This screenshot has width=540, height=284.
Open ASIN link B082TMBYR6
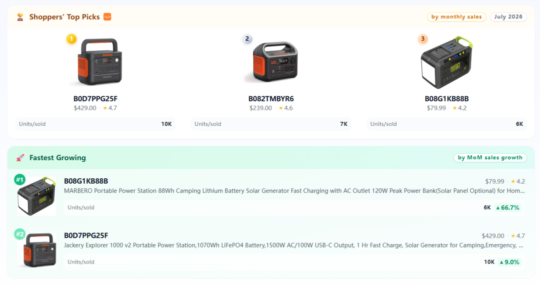coord(271,99)
